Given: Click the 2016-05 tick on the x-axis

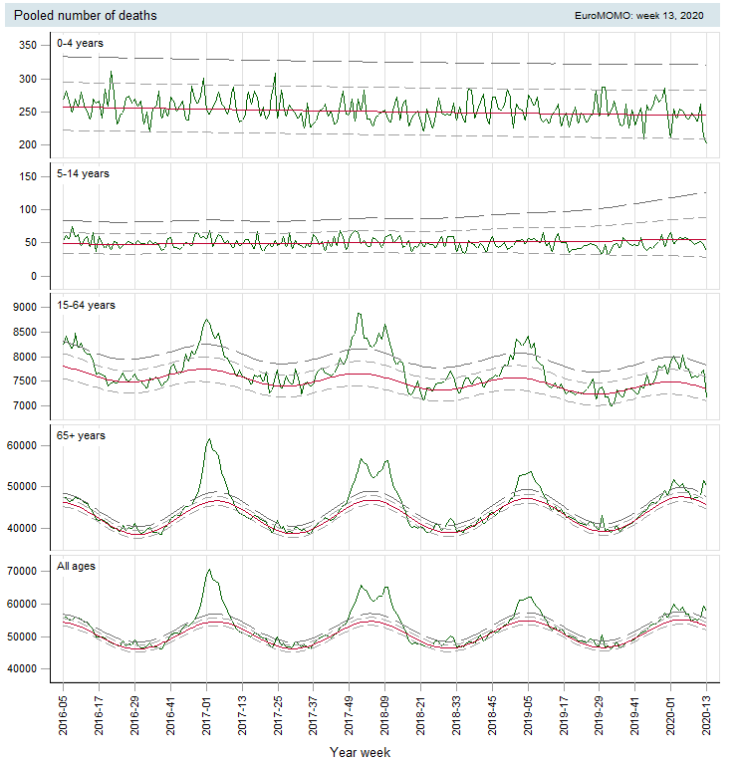Looking at the screenshot, I should (x=64, y=712).
